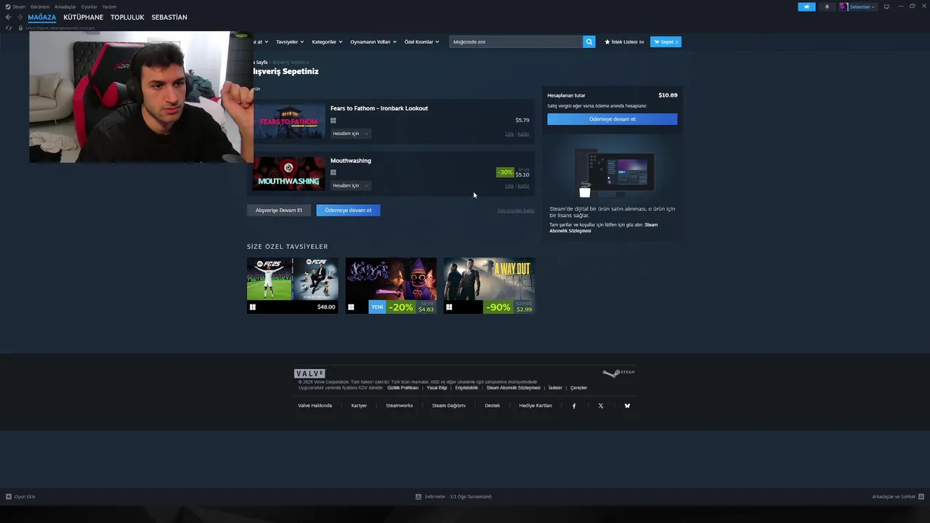Open Hediye Kartları footer link
Screen dimensions: 930x523
point(535,406)
